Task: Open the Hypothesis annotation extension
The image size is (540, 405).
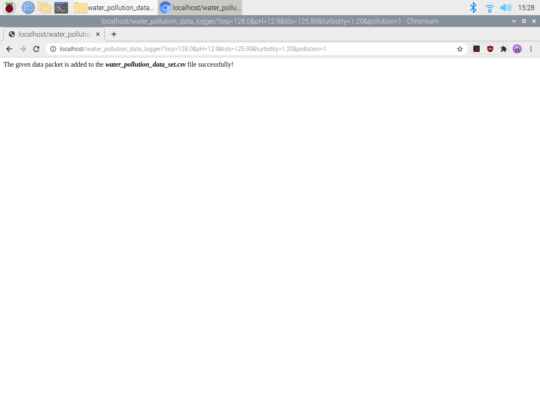Action: tap(476, 49)
